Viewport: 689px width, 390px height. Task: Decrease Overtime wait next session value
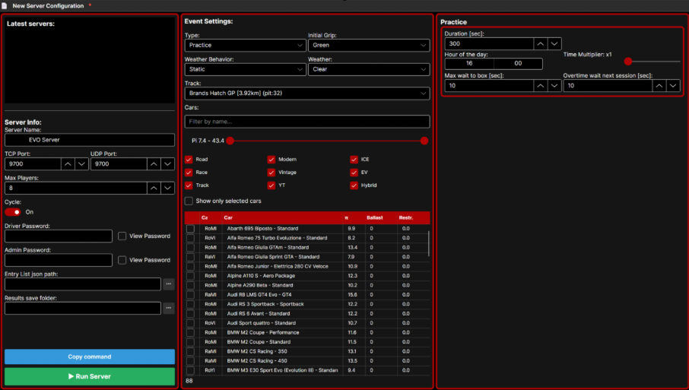673,86
